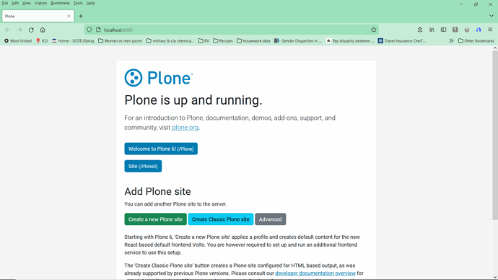498x280 pixels.
Task: Click the globe extension icon in toolbar
Action: click(467, 30)
